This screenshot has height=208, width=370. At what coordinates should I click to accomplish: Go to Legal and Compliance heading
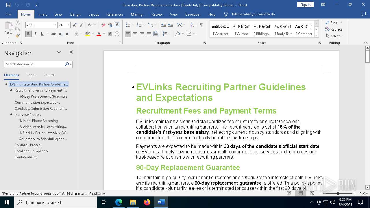pos(32,151)
